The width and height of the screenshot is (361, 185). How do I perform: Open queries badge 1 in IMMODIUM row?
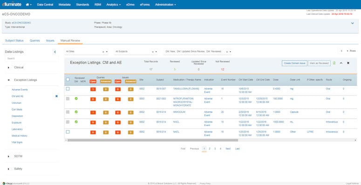point(93,113)
